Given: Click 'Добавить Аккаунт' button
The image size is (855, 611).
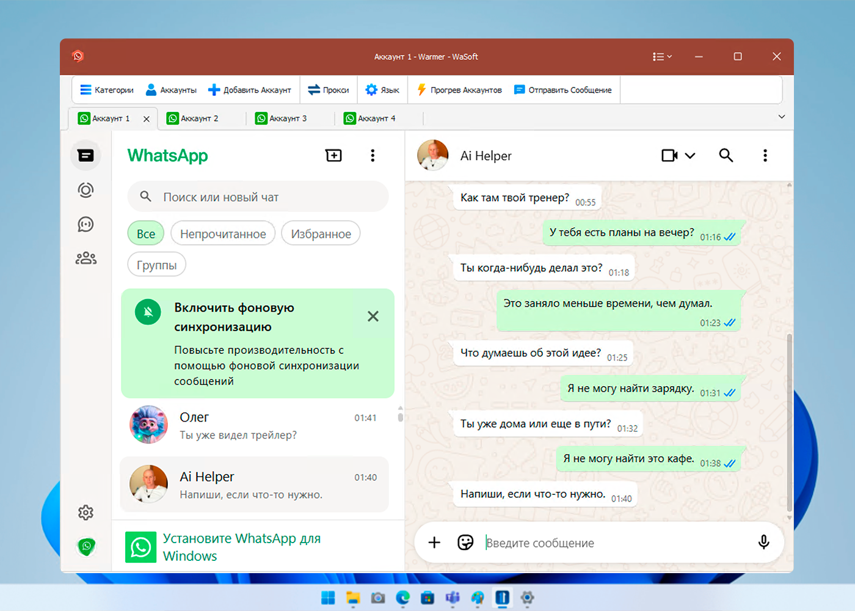Looking at the screenshot, I should (x=250, y=90).
